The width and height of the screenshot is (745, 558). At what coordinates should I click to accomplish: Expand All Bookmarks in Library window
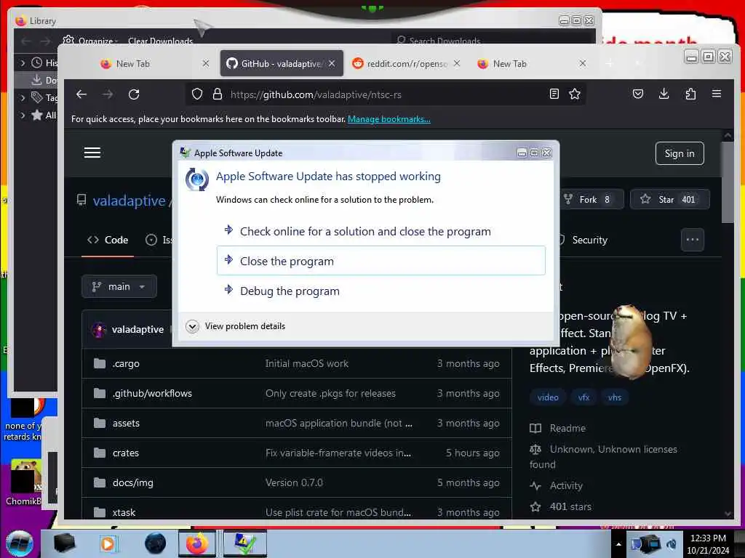tap(23, 115)
